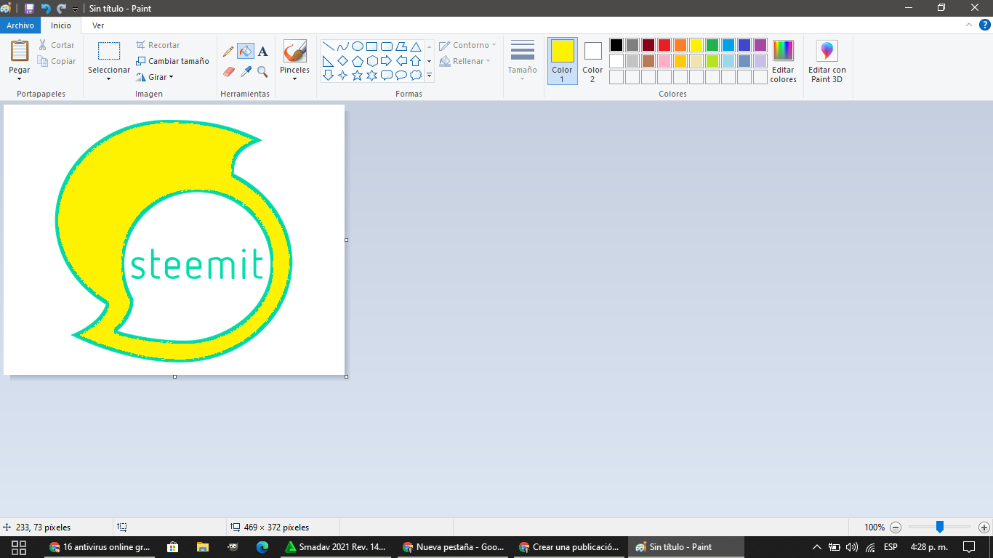Screen dimensions: 993x558
Task: Switch to the Smadav 2021 taskbar window
Action: (x=335, y=547)
